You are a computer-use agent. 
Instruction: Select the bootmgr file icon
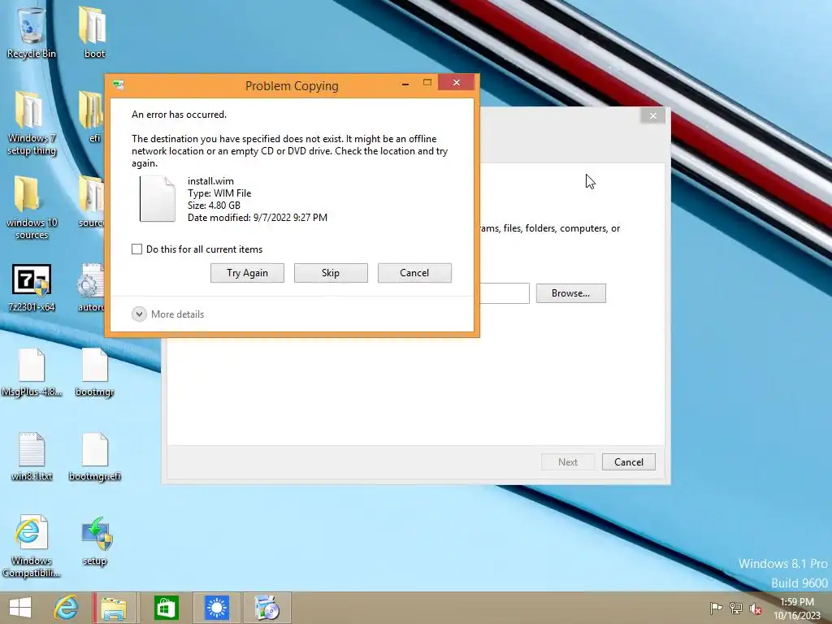click(x=94, y=372)
